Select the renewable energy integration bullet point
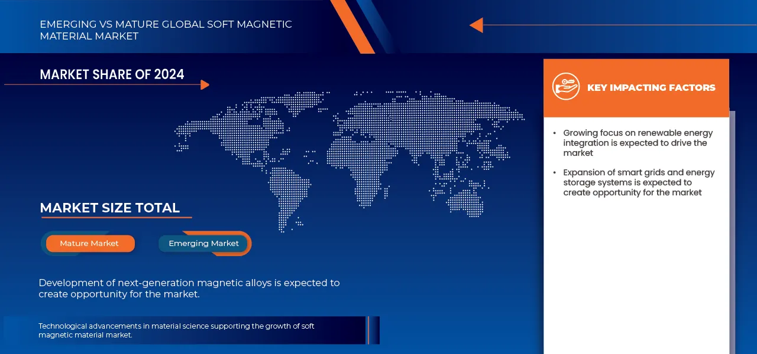This screenshot has height=354, width=757. click(638, 142)
